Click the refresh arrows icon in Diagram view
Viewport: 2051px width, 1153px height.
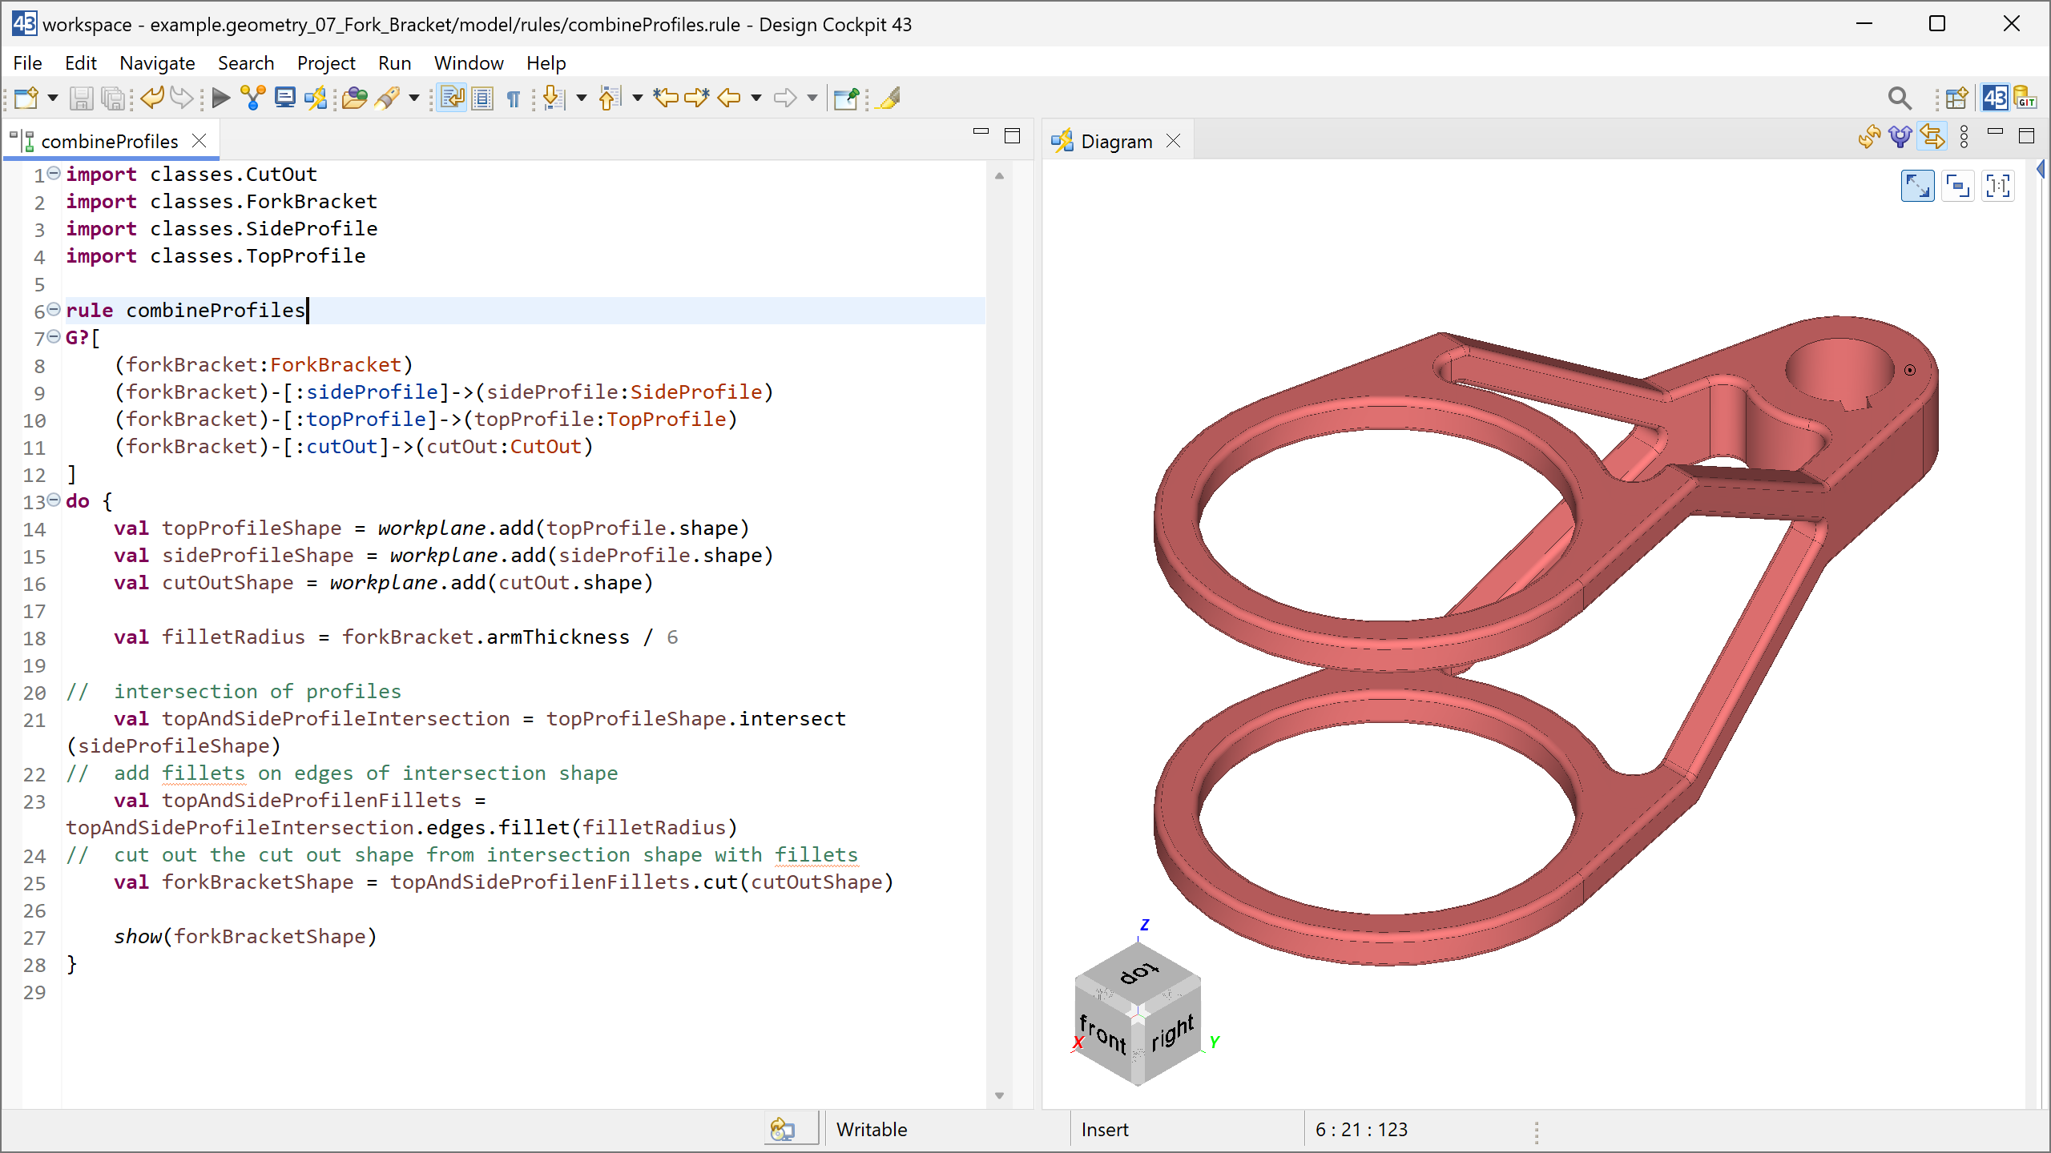tap(1869, 138)
